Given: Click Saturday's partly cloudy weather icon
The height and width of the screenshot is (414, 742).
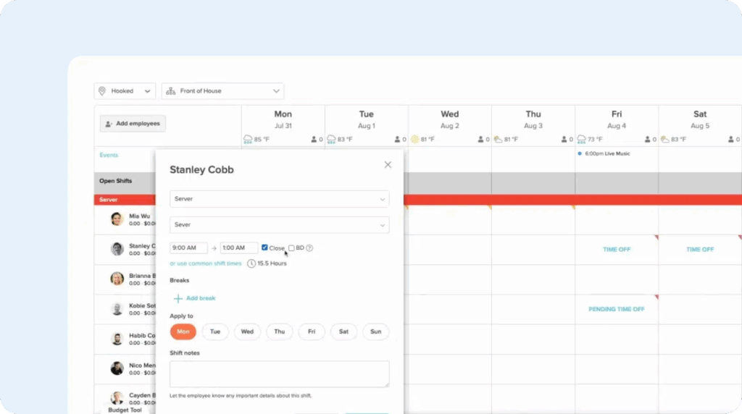Looking at the screenshot, I should point(665,139).
